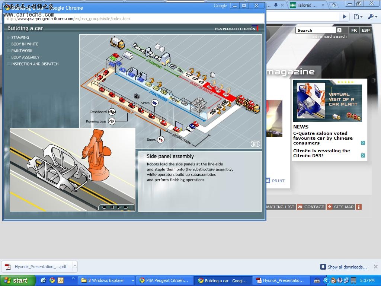The image size is (381, 286).
Task: Open the INSPECTION AND DISPATCH section
Action: click(x=35, y=64)
